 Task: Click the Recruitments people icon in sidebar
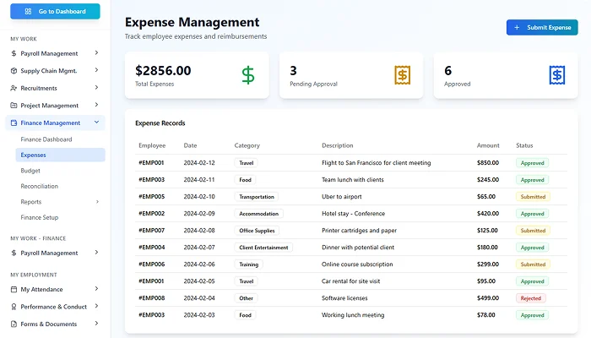(14, 88)
